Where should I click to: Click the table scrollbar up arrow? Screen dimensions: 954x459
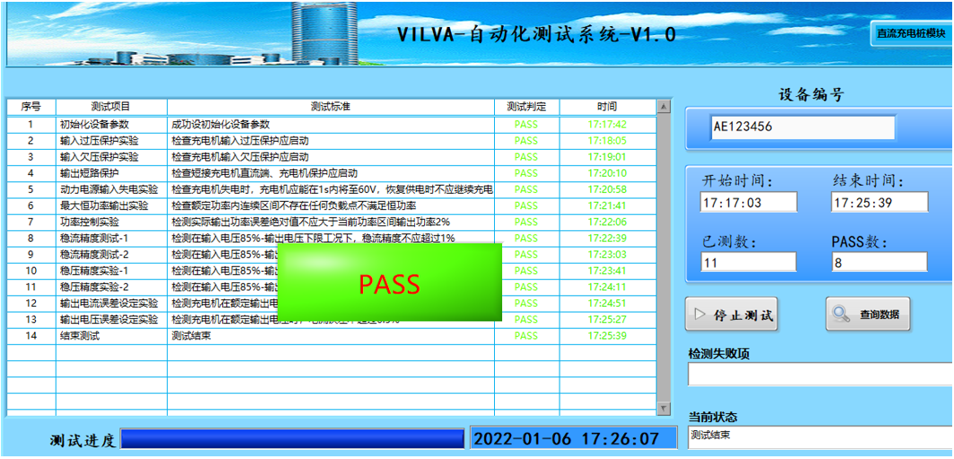pyautogui.click(x=663, y=107)
